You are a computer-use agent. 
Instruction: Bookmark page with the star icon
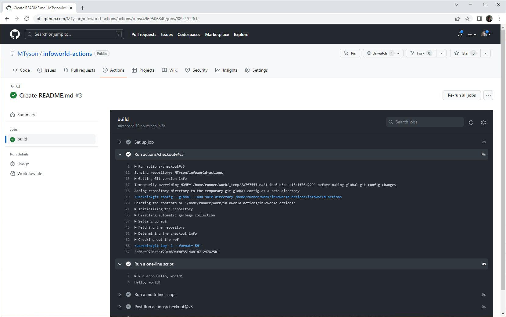coord(467,19)
